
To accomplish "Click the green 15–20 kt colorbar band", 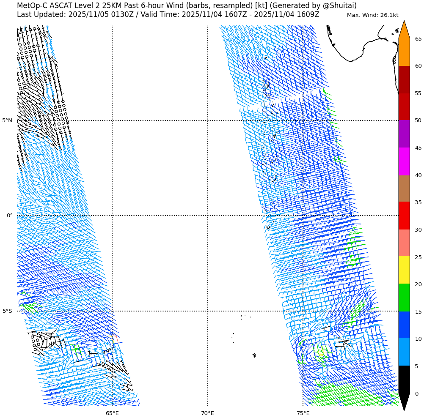I will coord(404,298).
